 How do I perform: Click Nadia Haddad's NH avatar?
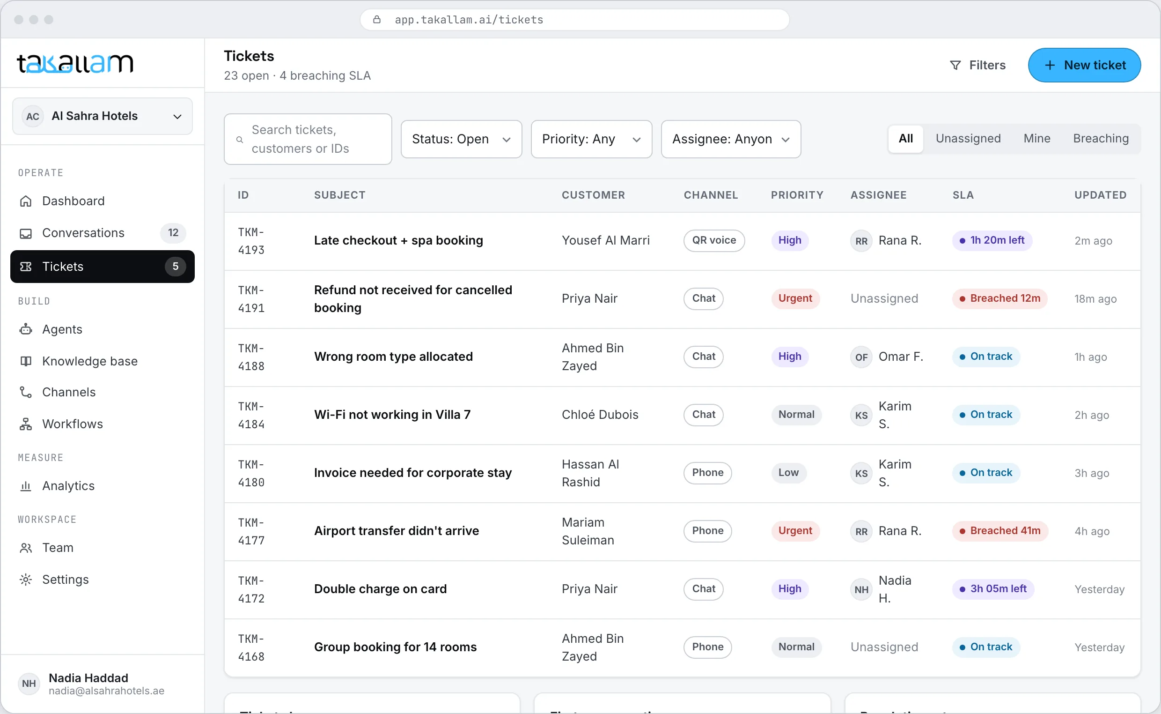click(29, 683)
